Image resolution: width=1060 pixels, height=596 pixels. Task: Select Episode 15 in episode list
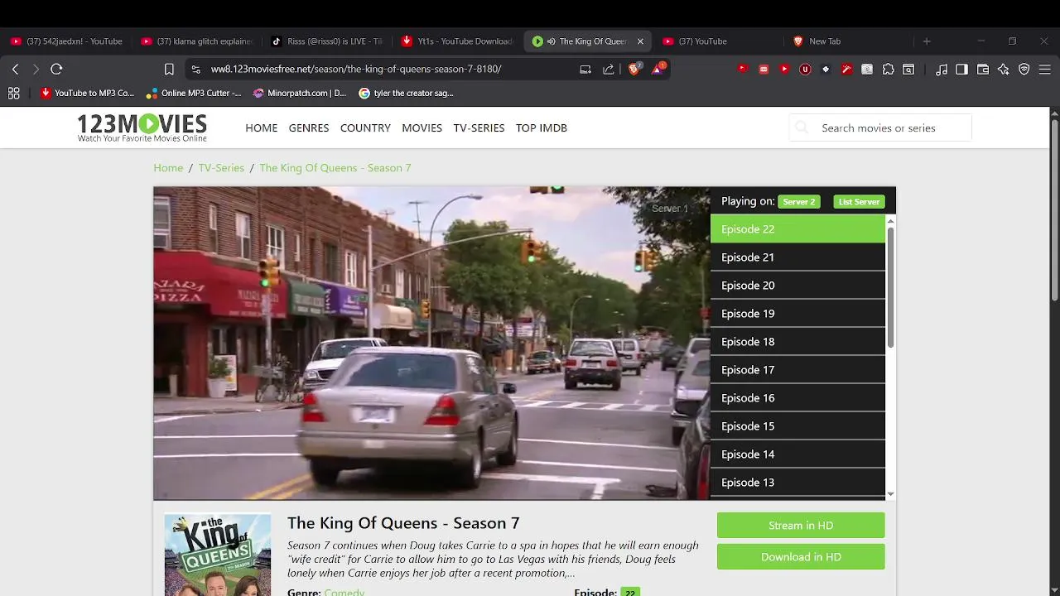(797, 425)
